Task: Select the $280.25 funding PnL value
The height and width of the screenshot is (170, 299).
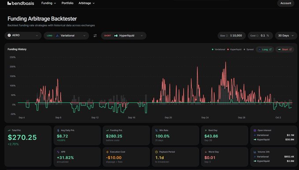Action: point(114,136)
